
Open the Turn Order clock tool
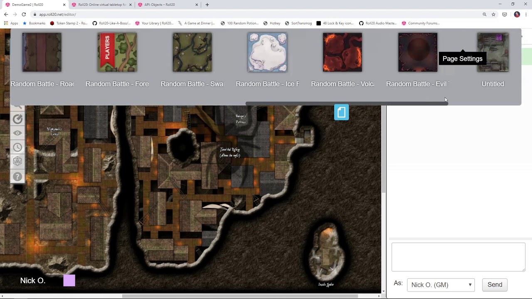tap(17, 147)
